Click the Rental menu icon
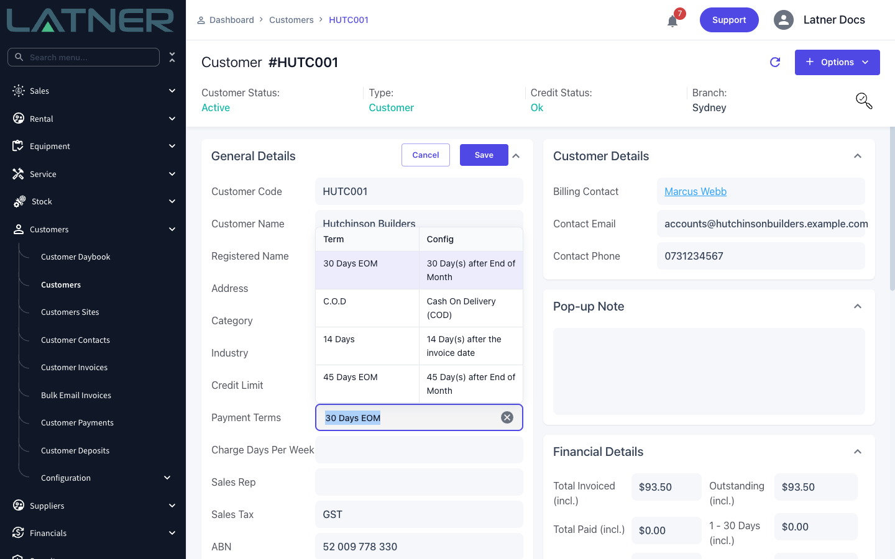895x559 pixels. [19, 119]
